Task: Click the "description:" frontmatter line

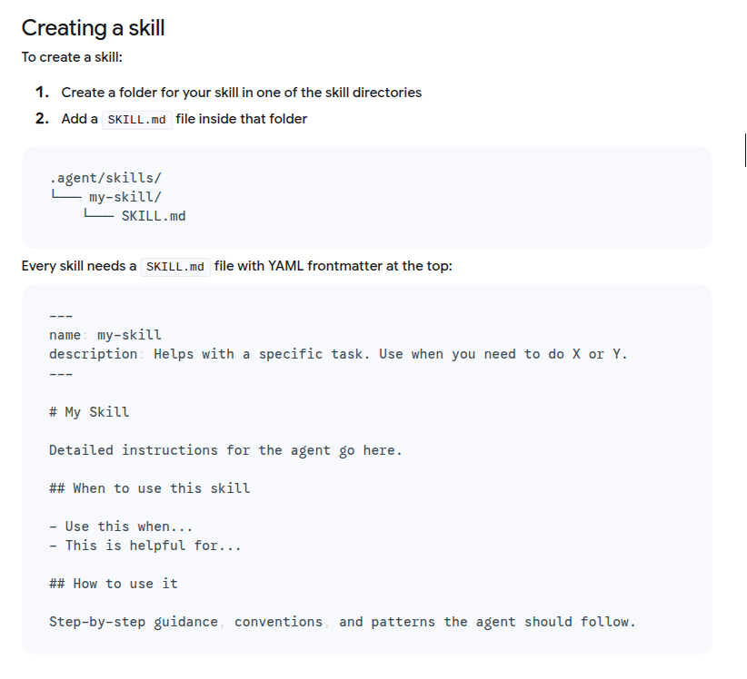Action: pos(338,354)
